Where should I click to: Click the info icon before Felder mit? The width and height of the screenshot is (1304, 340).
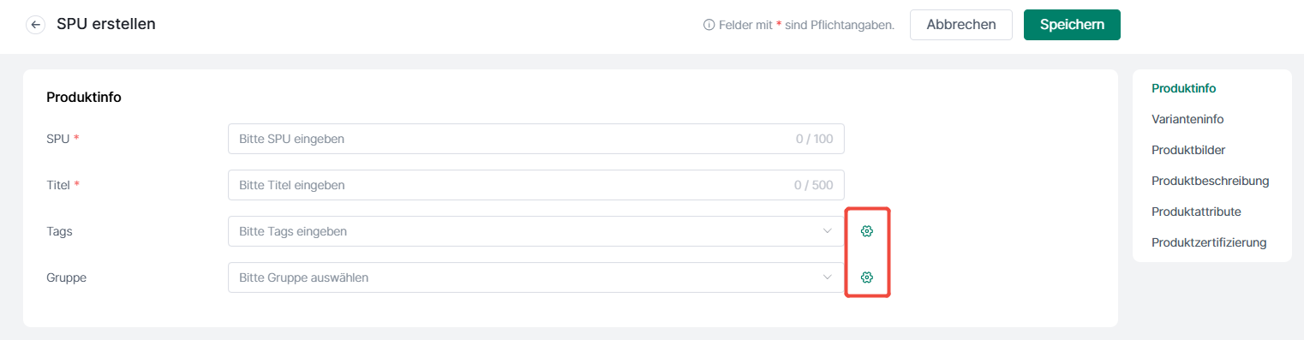click(x=709, y=25)
